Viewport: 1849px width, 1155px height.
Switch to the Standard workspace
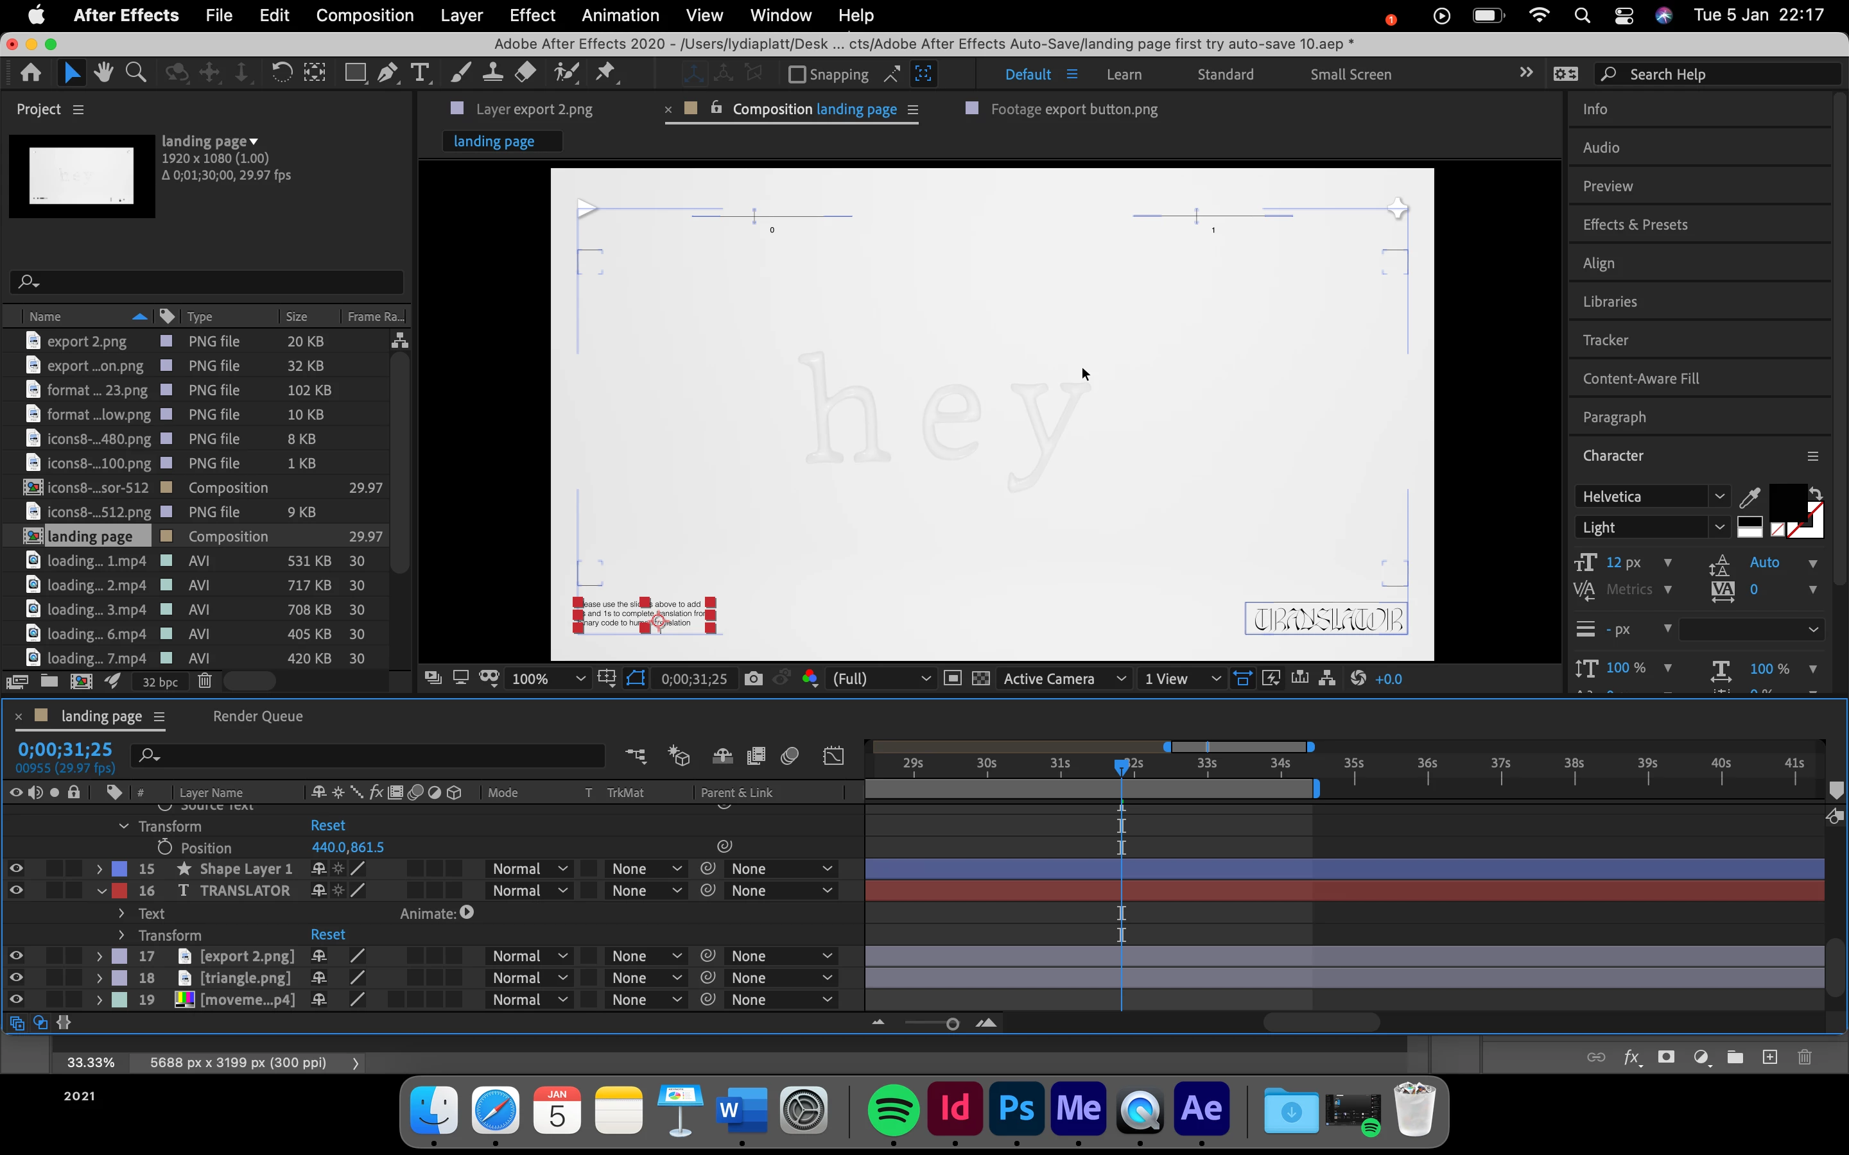pyautogui.click(x=1225, y=74)
